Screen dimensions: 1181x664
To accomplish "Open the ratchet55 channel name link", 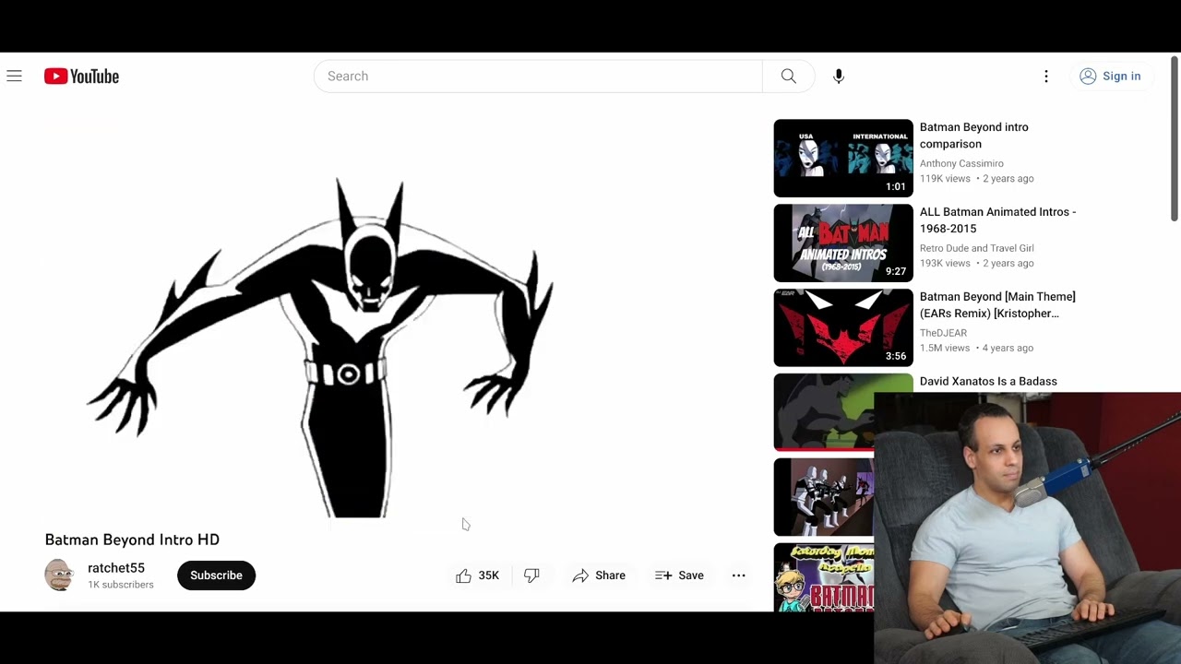I will coord(116,568).
